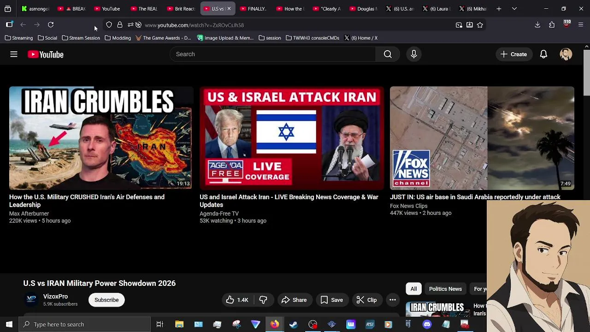Viewport: 590px width, 332px height.
Task: Open the Modding bookmarks folder
Action: [118, 38]
